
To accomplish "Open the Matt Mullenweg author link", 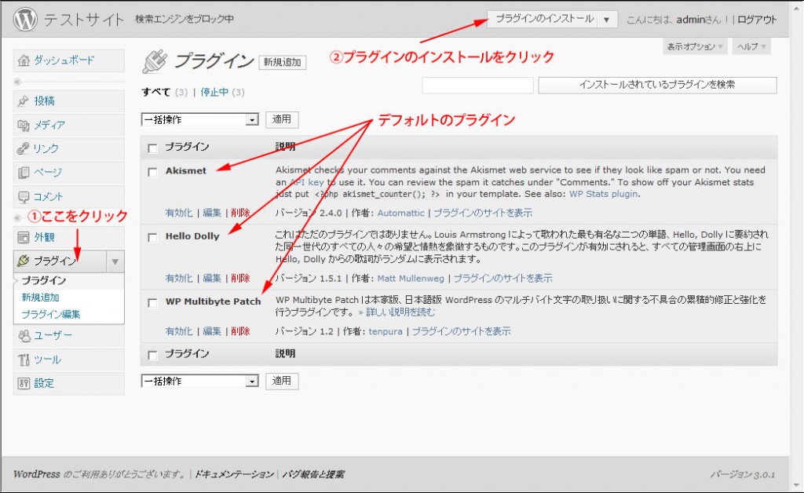I will [411, 279].
